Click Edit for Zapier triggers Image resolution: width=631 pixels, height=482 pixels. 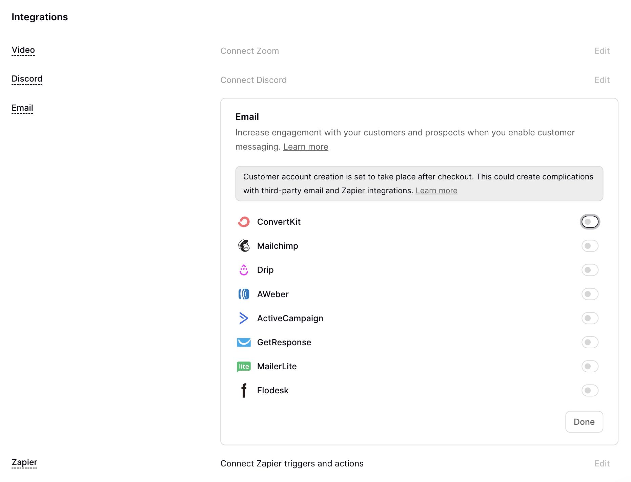602,463
